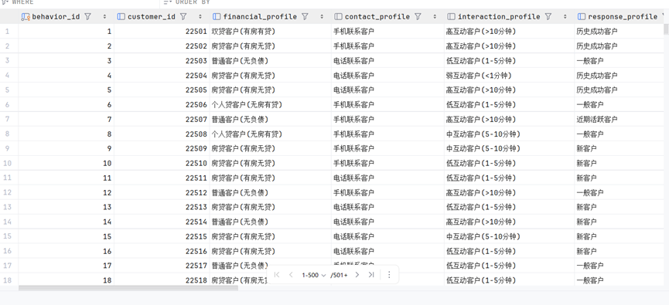Select row number 1 in the gutter
This screenshot has width=669, height=305.
(x=7, y=32)
